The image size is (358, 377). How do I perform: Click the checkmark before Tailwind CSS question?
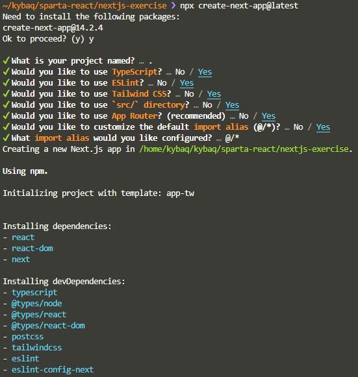tap(6, 93)
